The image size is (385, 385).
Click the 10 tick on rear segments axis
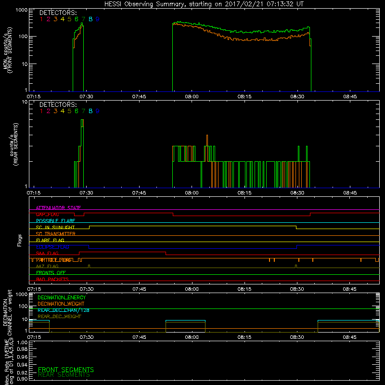click(25, 102)
